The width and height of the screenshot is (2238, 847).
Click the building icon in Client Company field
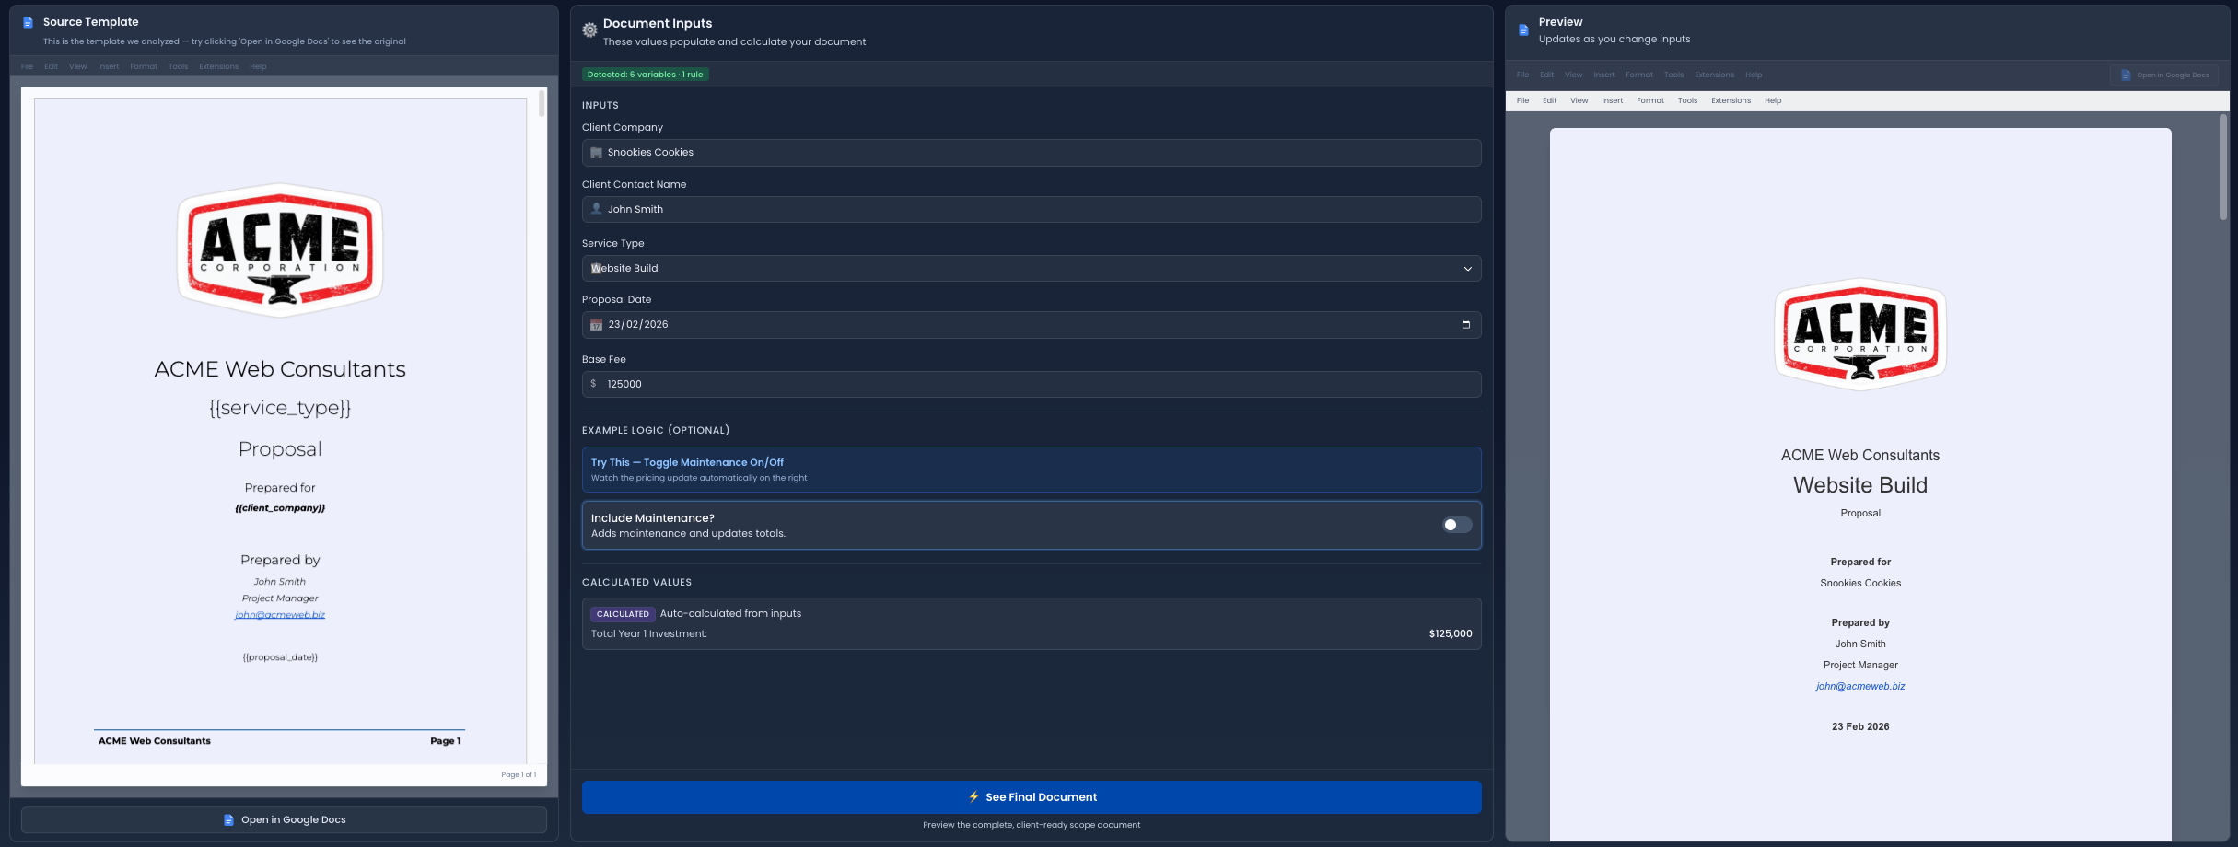(596, 153)
